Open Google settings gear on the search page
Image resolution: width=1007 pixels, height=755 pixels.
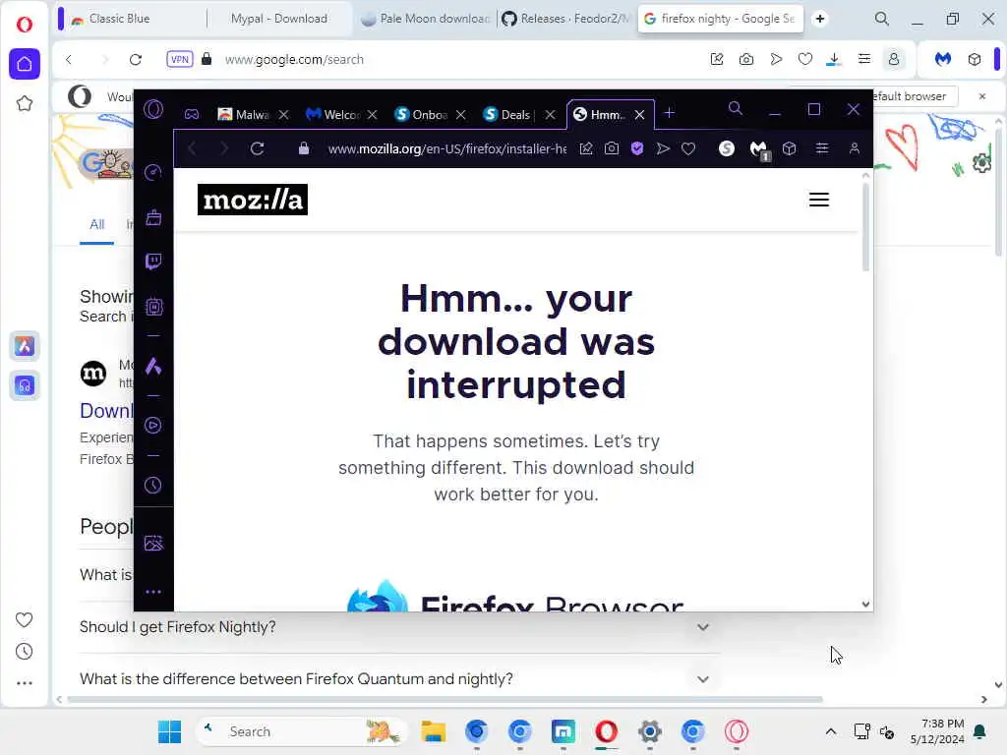(981, 164)
